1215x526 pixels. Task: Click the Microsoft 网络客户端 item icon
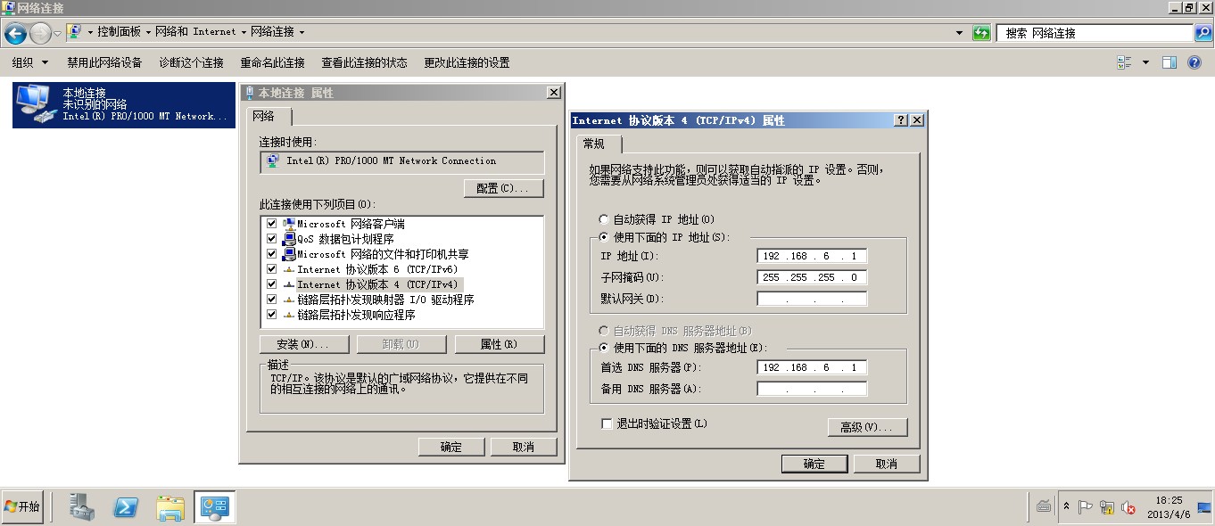(x=289, y=224)
